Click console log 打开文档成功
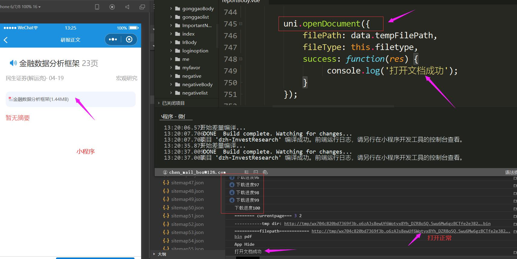 pos(248,251)
